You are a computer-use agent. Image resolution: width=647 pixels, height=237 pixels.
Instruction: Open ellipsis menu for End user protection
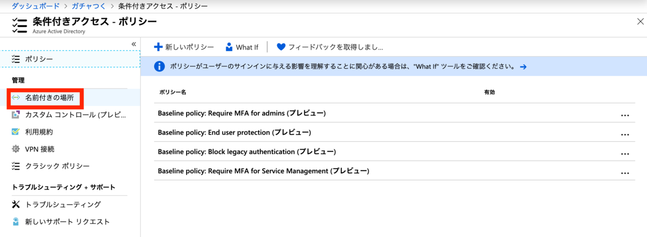625,134
